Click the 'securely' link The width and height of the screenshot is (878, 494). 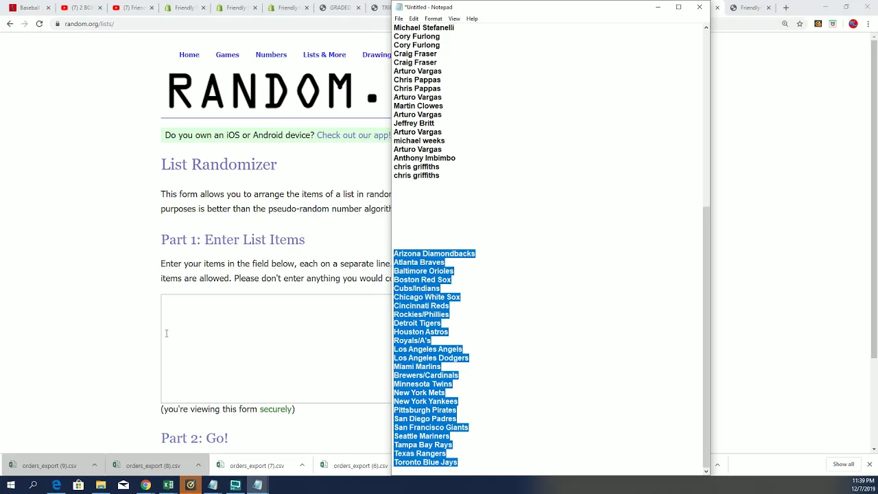click(x=275, y=409)
